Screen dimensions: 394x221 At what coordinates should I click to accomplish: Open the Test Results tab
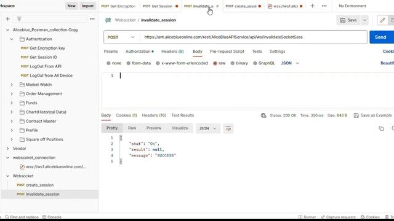click(183, 115)
